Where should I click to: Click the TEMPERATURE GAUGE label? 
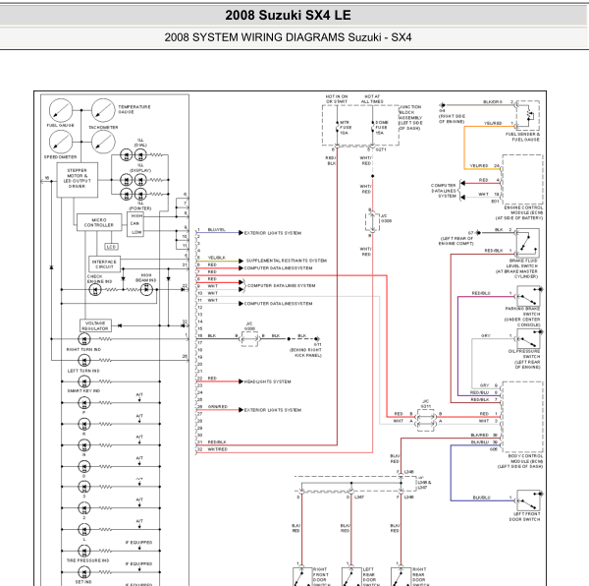[x=134, y=109]
